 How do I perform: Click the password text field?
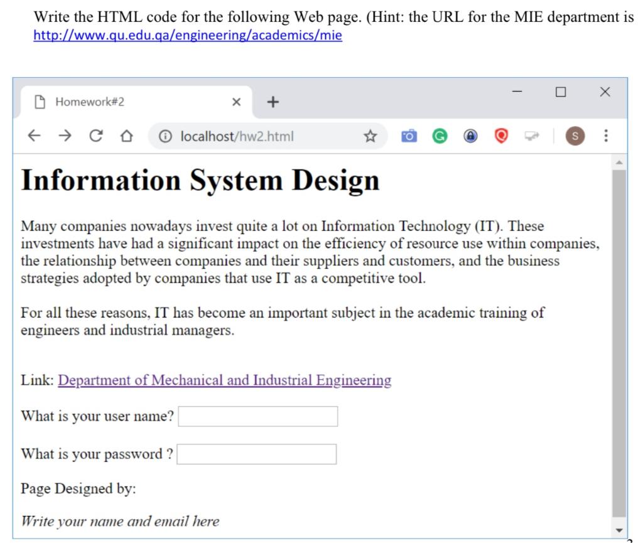257,454
